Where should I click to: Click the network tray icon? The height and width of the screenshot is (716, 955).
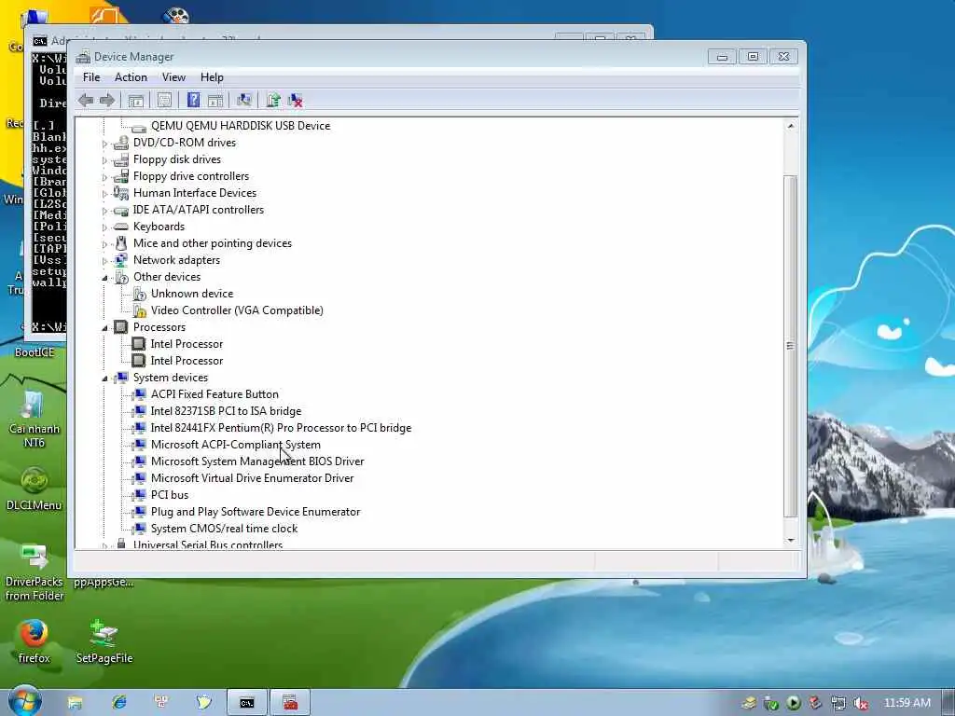coord(838,704)
